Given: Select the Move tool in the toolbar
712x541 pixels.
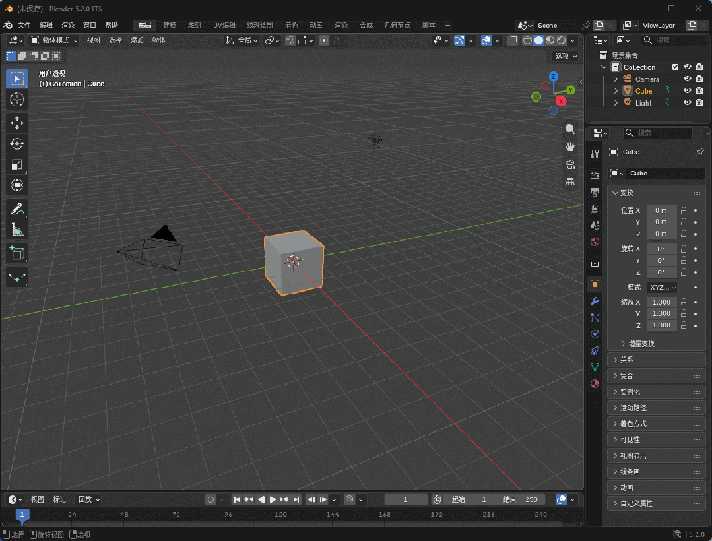Looking at the screenshot, I should pos(16,123).
